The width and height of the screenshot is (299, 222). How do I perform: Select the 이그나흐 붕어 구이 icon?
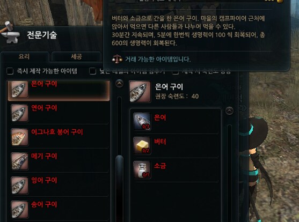coord(19,137)
